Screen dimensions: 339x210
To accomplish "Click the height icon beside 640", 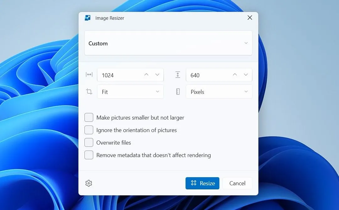I will click(178, 75).
